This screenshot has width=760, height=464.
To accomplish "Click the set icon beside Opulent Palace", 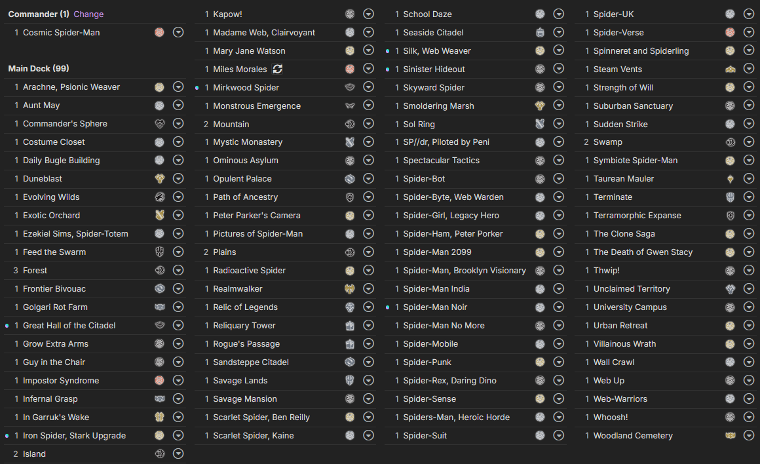I will (x=350, y=178).
